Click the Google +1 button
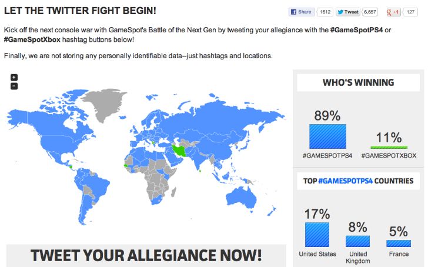 [393, 12]
